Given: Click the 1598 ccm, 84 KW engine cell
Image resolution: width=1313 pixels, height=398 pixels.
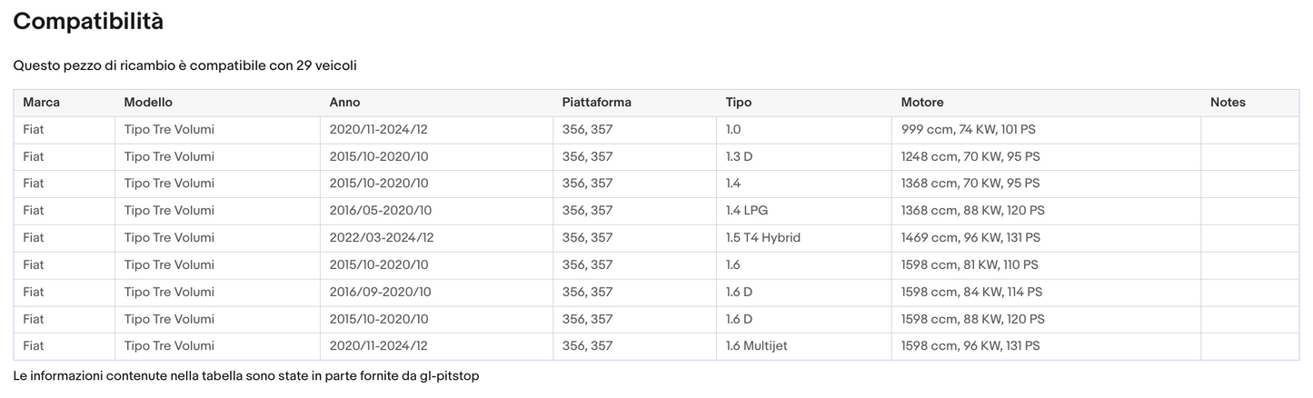Looking at the screenshot, I should (x=971, y=293).
